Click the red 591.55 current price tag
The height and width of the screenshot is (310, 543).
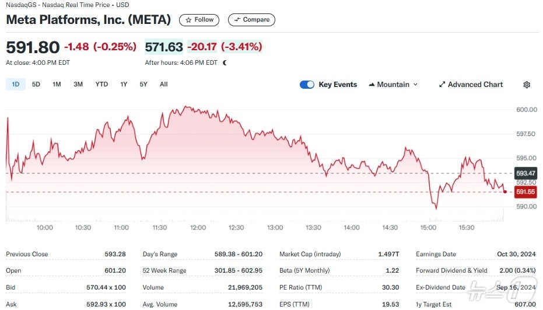click(526, 191)
